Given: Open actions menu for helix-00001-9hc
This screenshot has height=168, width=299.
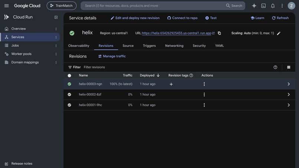Looking at the screenshot, I should coord(204,105).
